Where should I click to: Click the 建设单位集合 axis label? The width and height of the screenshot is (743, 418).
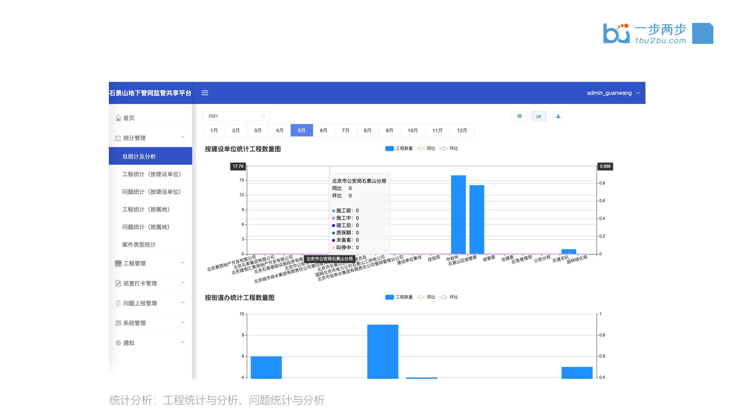(x=409, y=260)
